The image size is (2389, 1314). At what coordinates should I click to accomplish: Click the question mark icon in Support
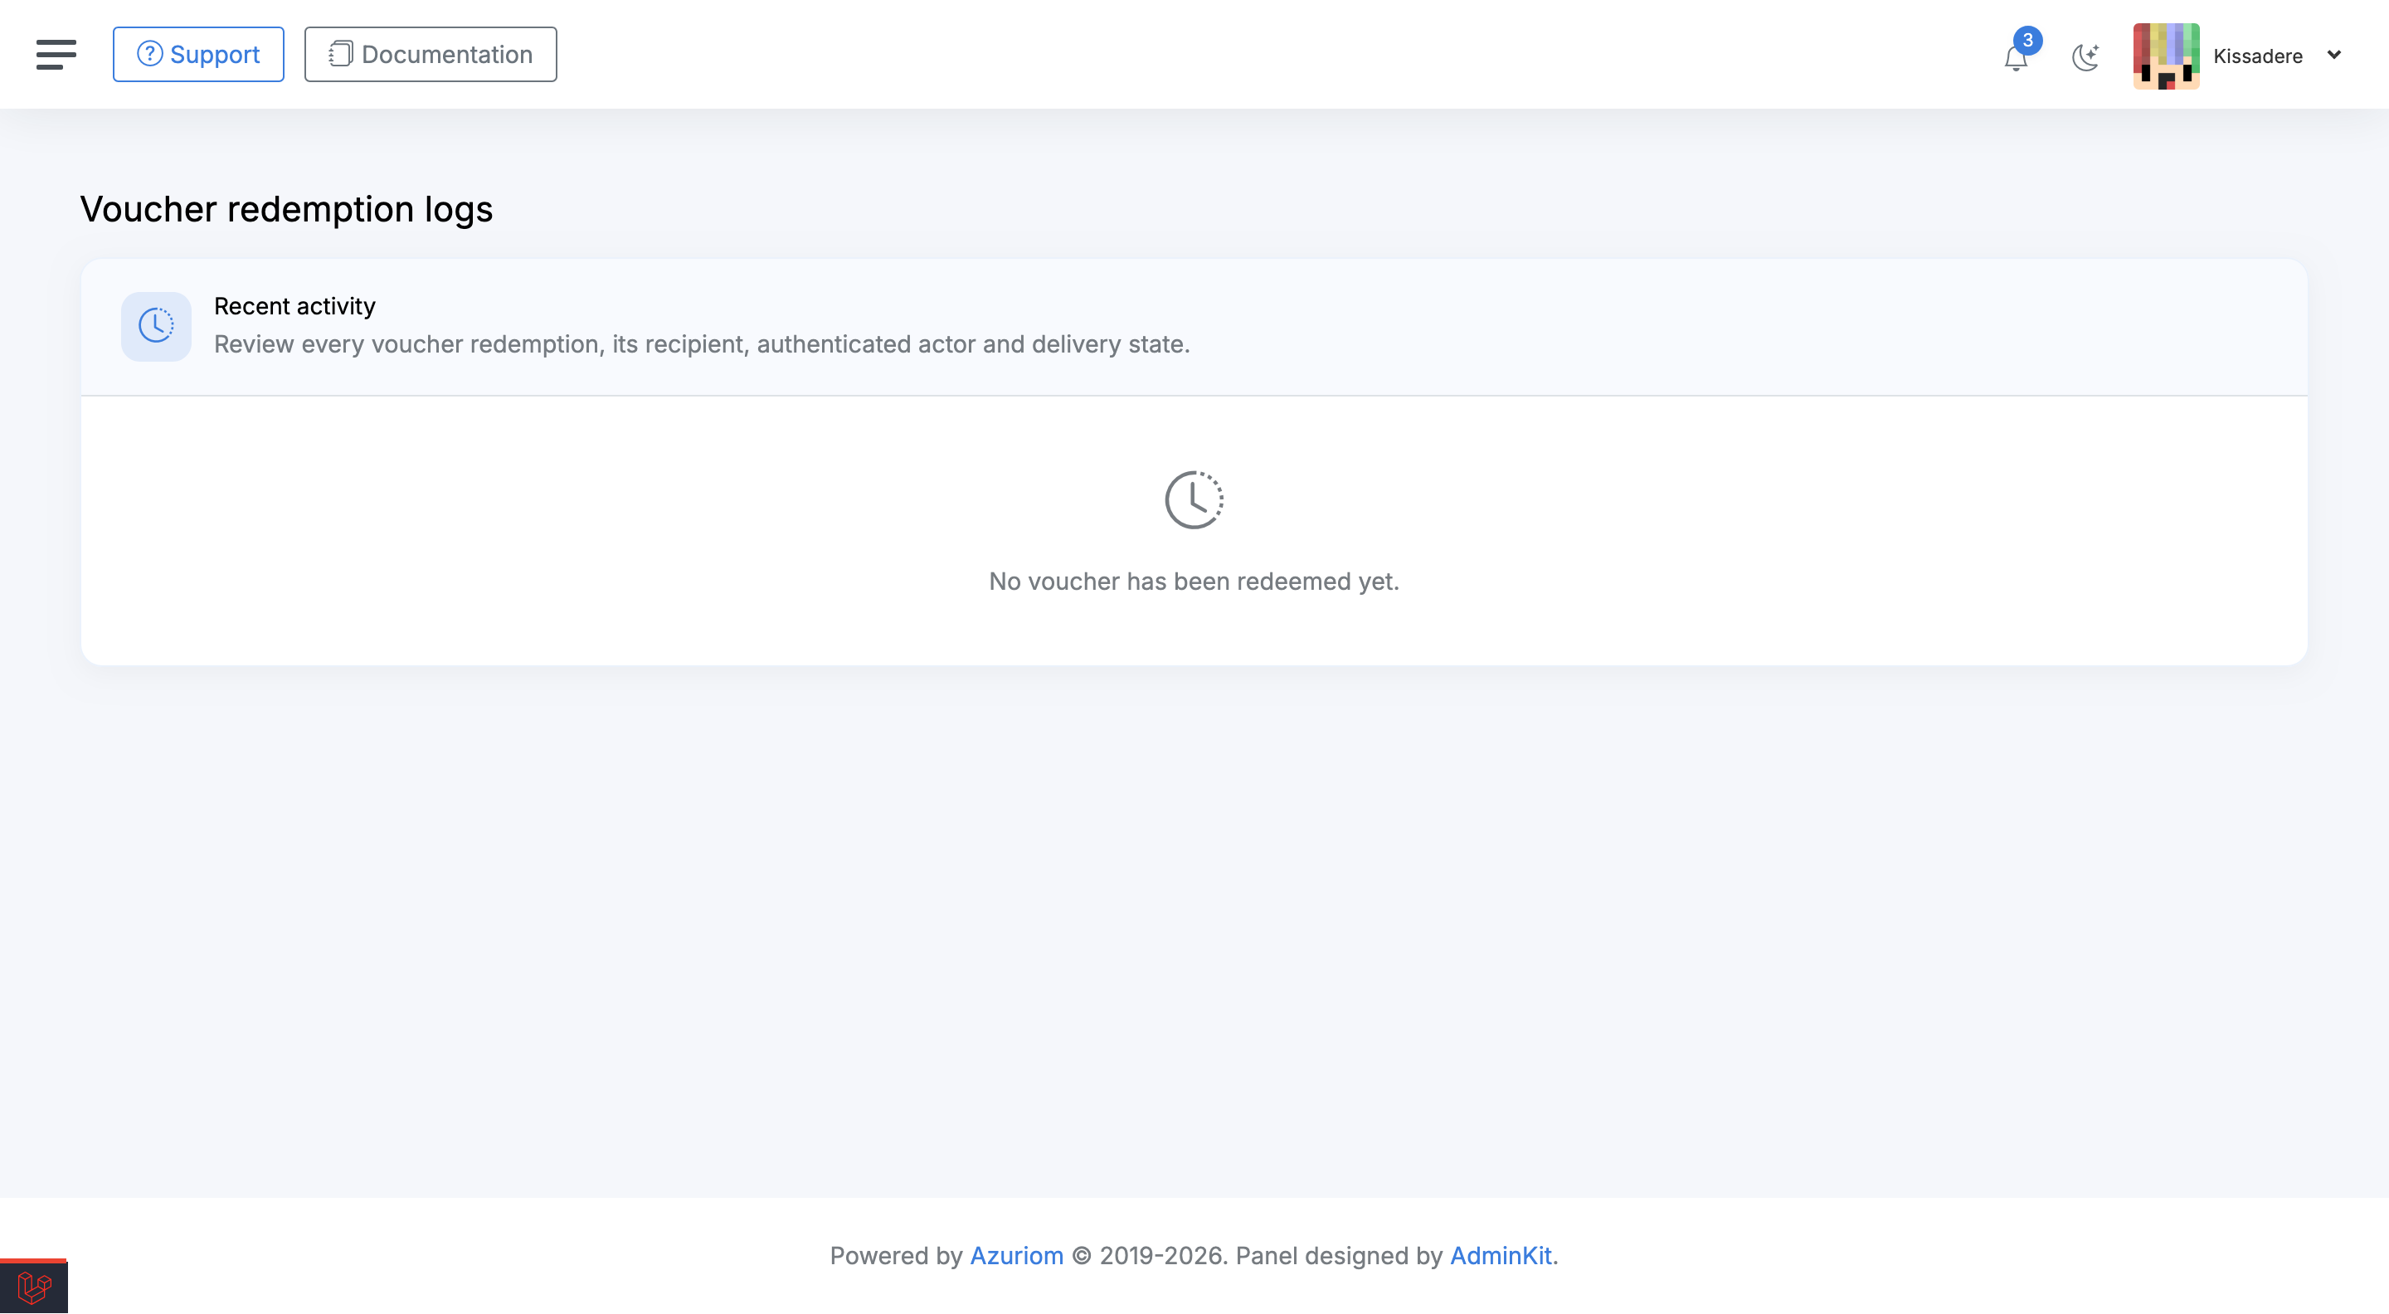(149, 54)
